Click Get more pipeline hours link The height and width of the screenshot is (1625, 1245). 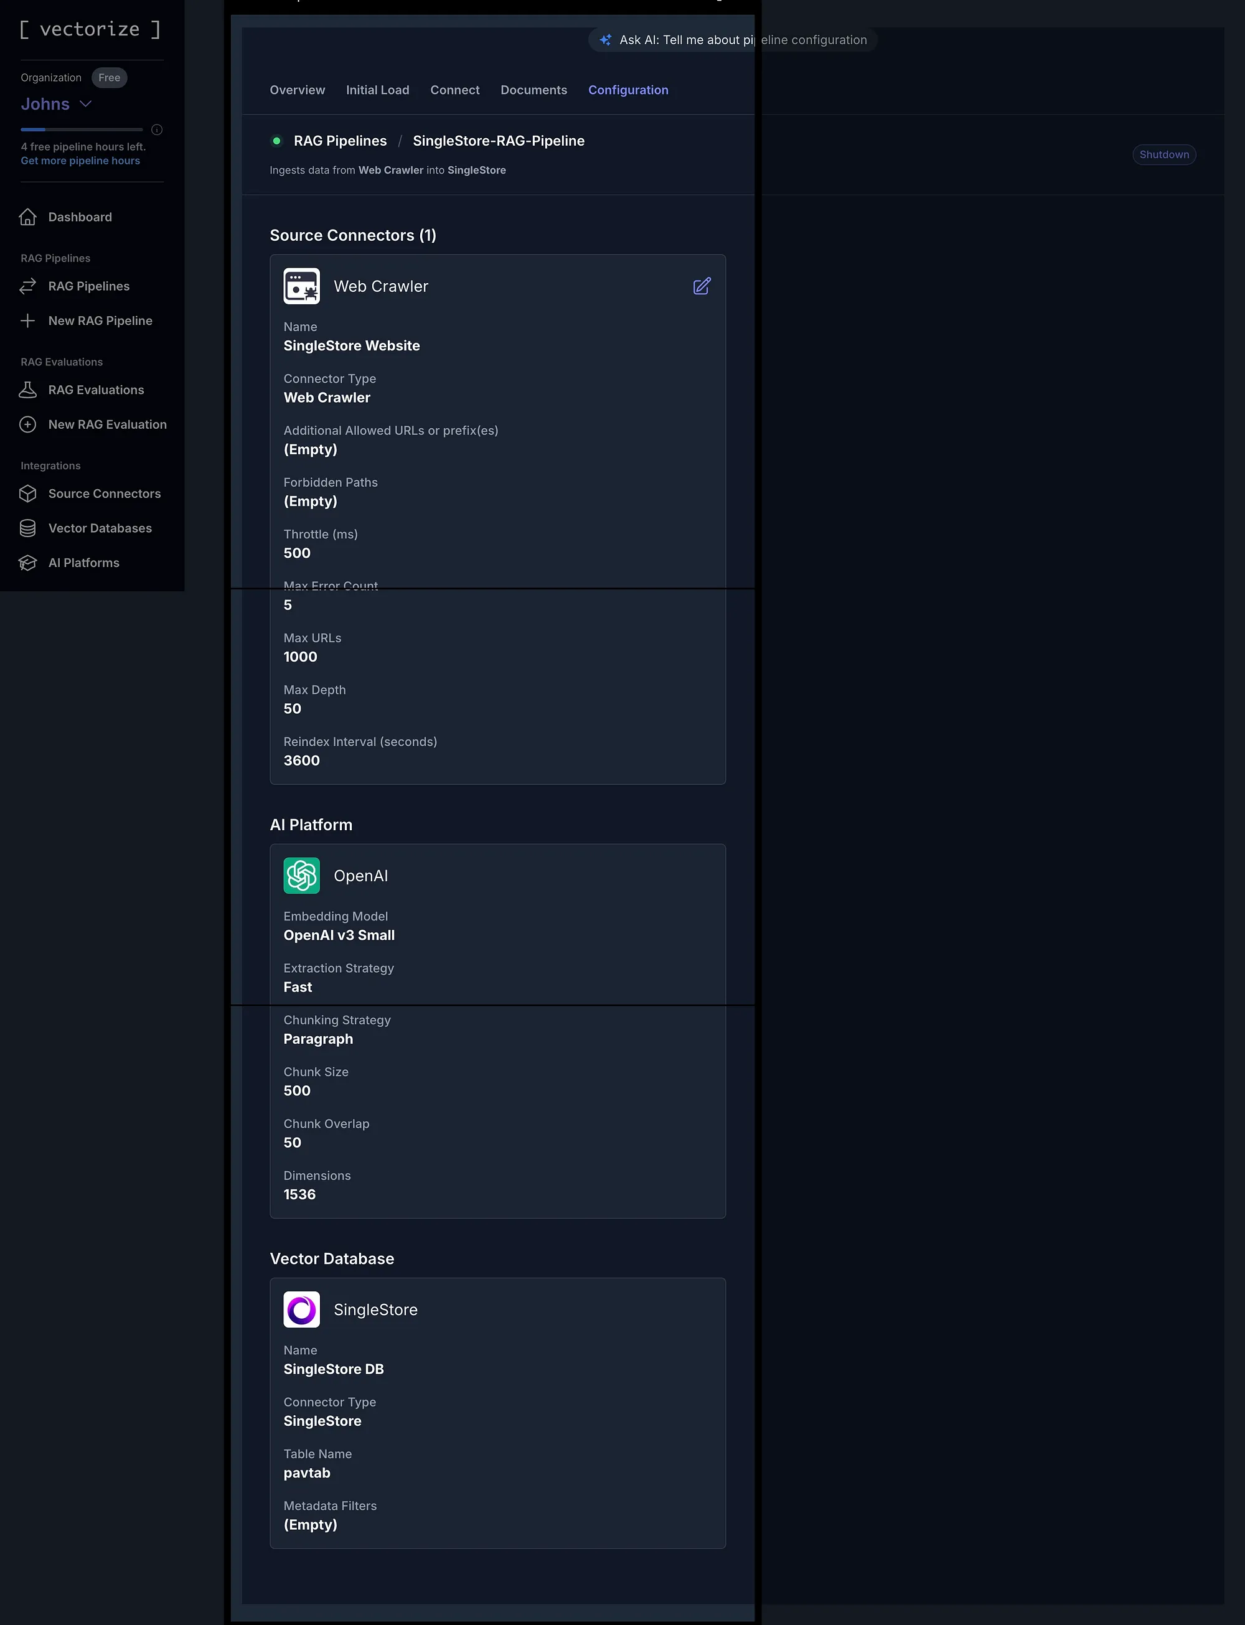coord(80,161)
